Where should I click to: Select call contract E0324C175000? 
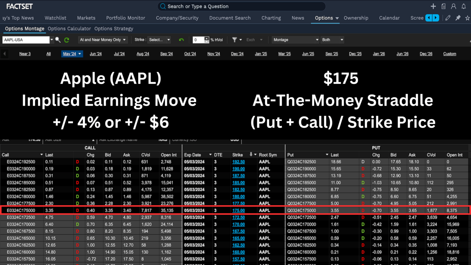(21, 210)
